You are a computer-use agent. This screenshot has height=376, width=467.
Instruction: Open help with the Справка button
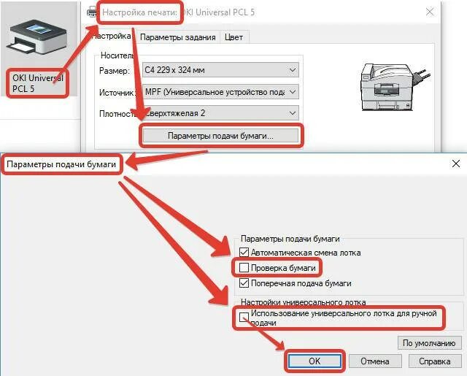[435, 361]
